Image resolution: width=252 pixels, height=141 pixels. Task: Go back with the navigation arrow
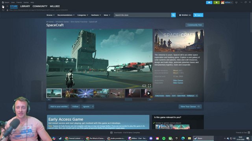[x=3, y=6]
